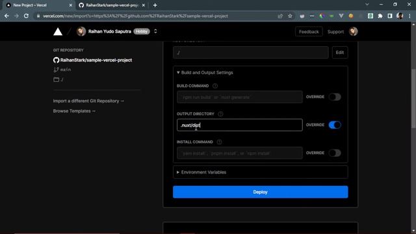The height and width of the screenshot is (234, 416).
Task: Click the Output Directory help icon
Action: click(220, 114)
